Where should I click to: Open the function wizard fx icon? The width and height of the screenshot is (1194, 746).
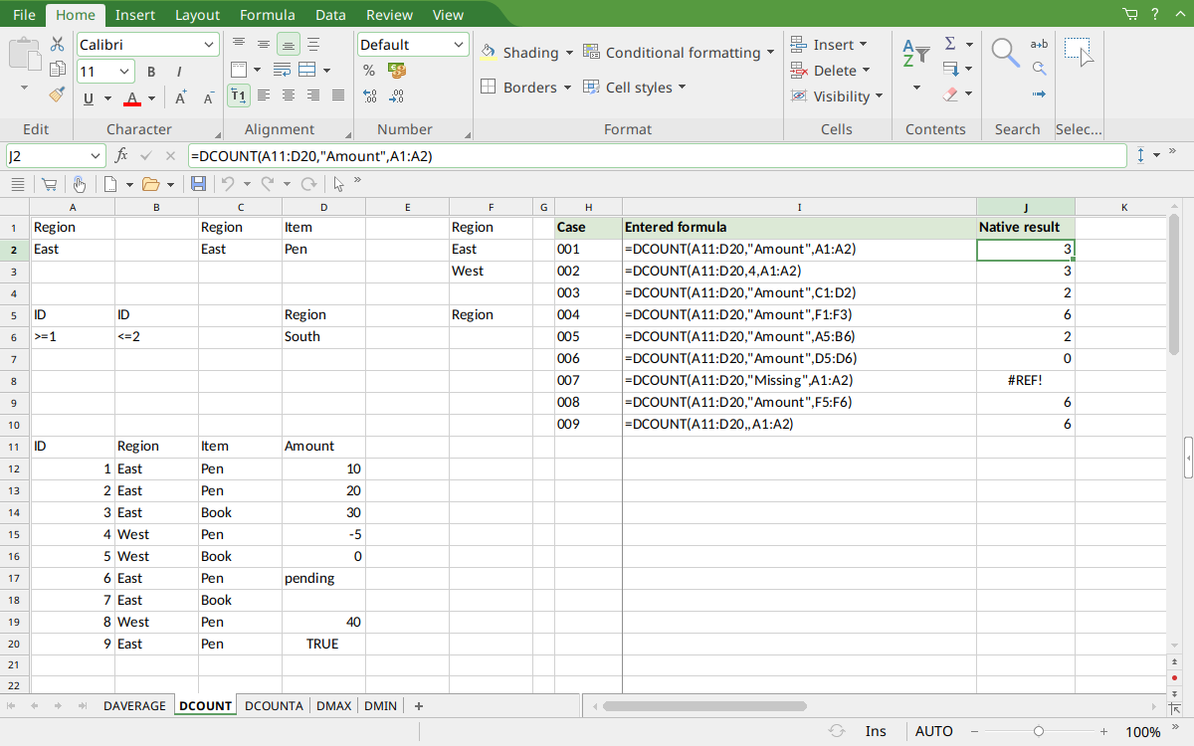121,156
